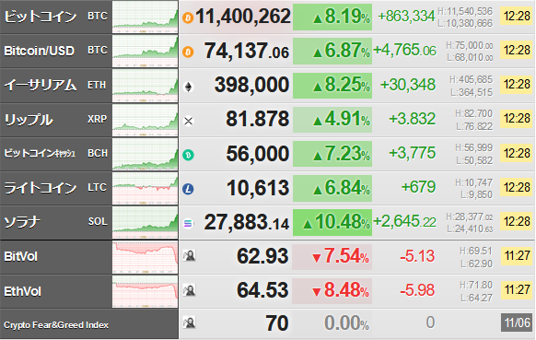Image resolution: width=536 pixels, height=340 pixels.
Task: Select the EthVol label
Action: (x=22, y=291)
